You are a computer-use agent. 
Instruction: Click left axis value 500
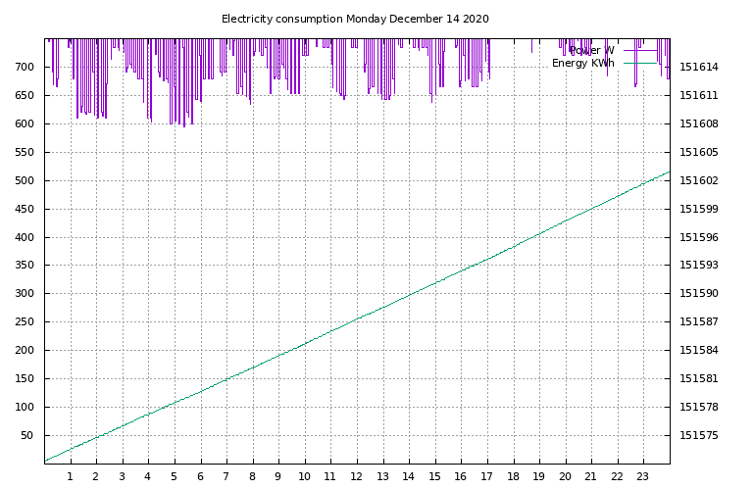[x=25, y=180]
